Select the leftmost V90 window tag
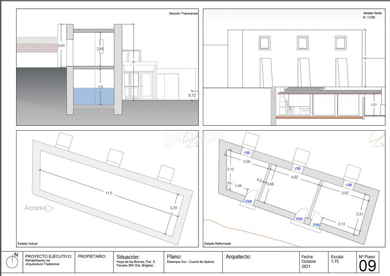Image resolution: width=390 pixels, height=276 pixels. pyautogui.click(x=248, y=153)
